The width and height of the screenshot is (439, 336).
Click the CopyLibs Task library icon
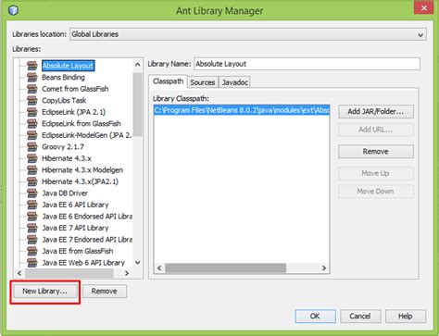point(32,100)
